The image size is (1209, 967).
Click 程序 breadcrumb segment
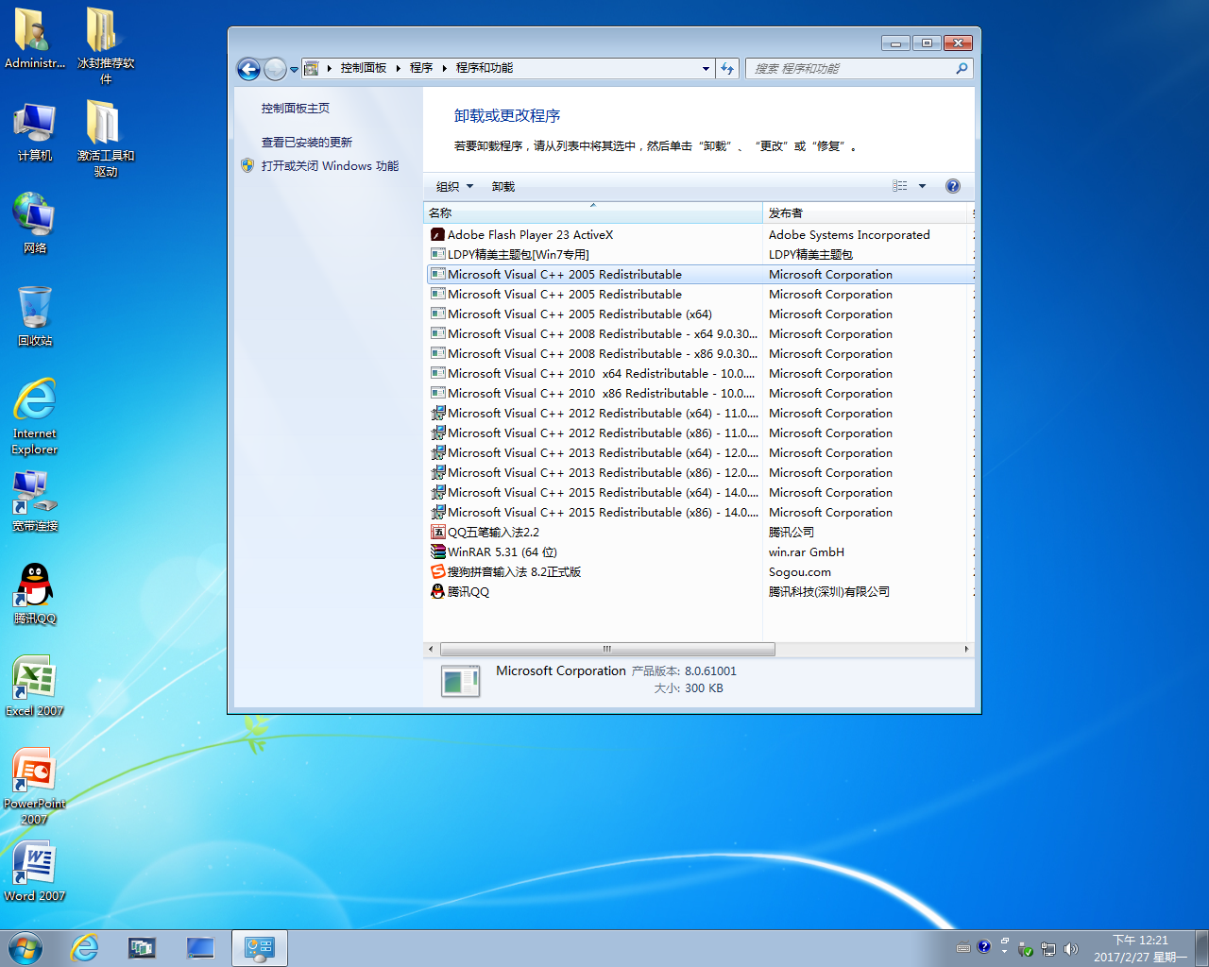pyautogui.click(x=421, y=68)
